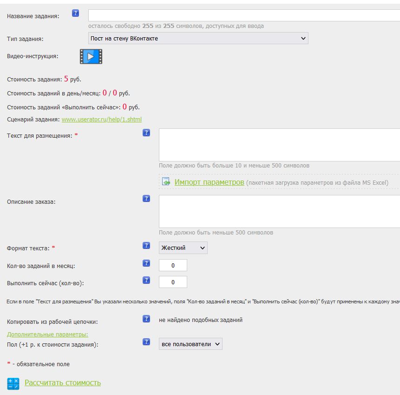
Task: Click the calculator icon near Рассчитать стоимость
Action: [x=13, y=383]
